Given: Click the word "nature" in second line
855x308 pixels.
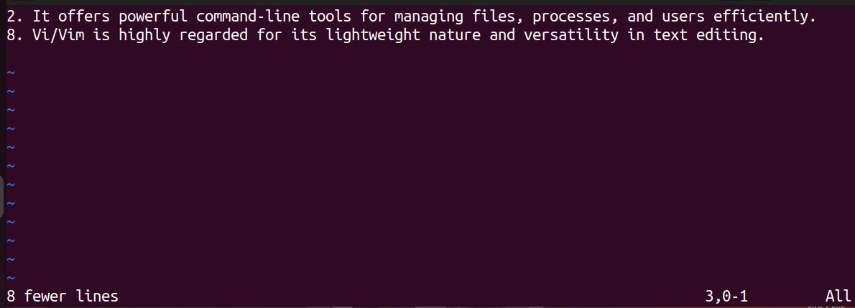Looking at the screenshot, I should (x=456, y=36).
